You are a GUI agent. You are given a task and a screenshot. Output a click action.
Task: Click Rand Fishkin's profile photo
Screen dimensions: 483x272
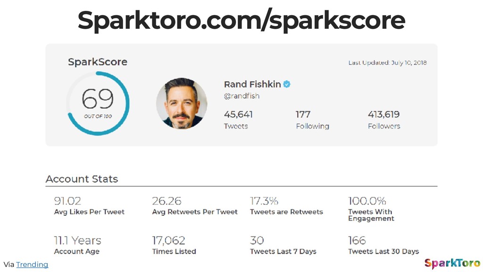pyautogui.click(x=182, y=103)
